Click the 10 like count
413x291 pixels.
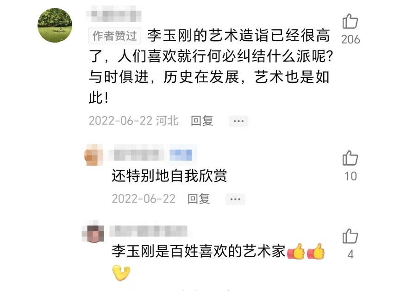350,176
